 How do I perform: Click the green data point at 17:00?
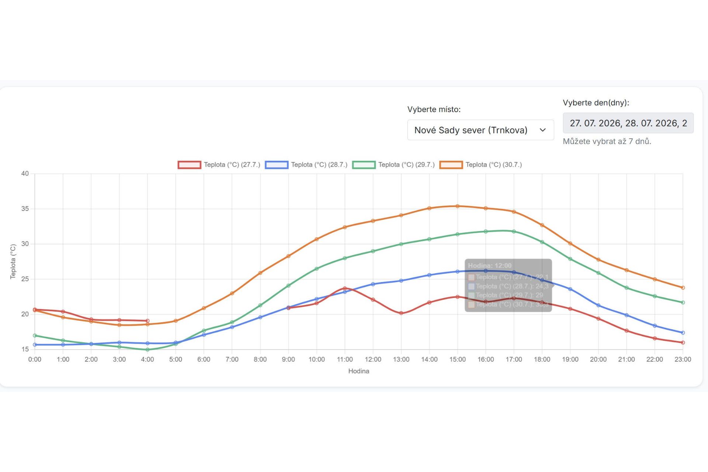click(x=514, y=232)
